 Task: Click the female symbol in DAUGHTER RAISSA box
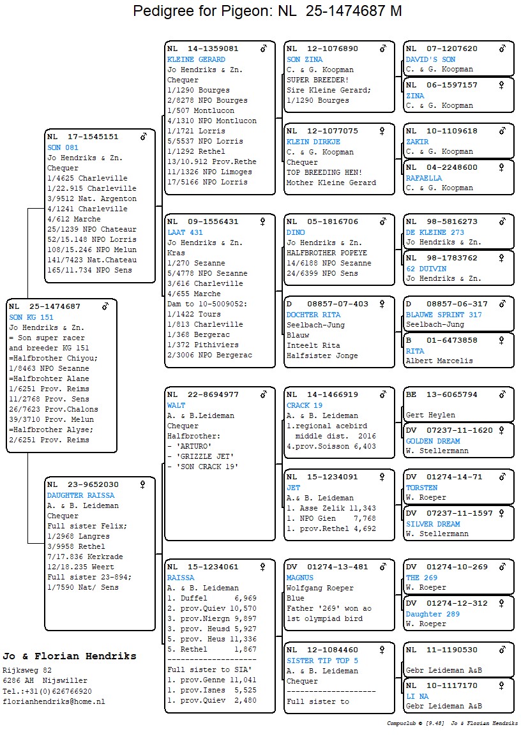click(143, 484)
